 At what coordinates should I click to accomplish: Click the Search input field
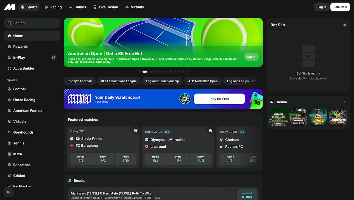[x=32, y=23]
